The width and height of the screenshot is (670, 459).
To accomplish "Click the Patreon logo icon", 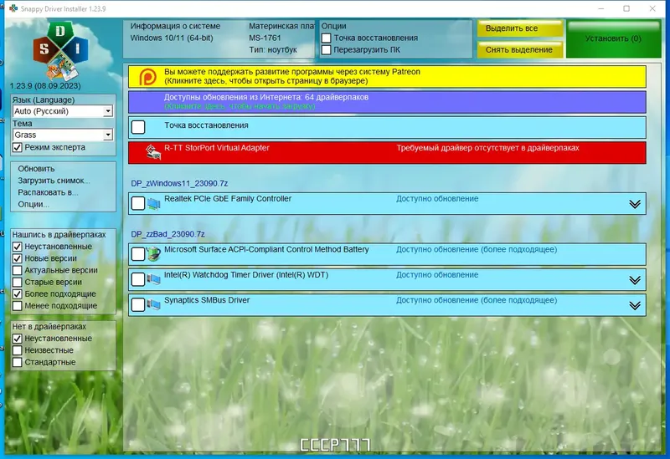I will coord(148,77).
